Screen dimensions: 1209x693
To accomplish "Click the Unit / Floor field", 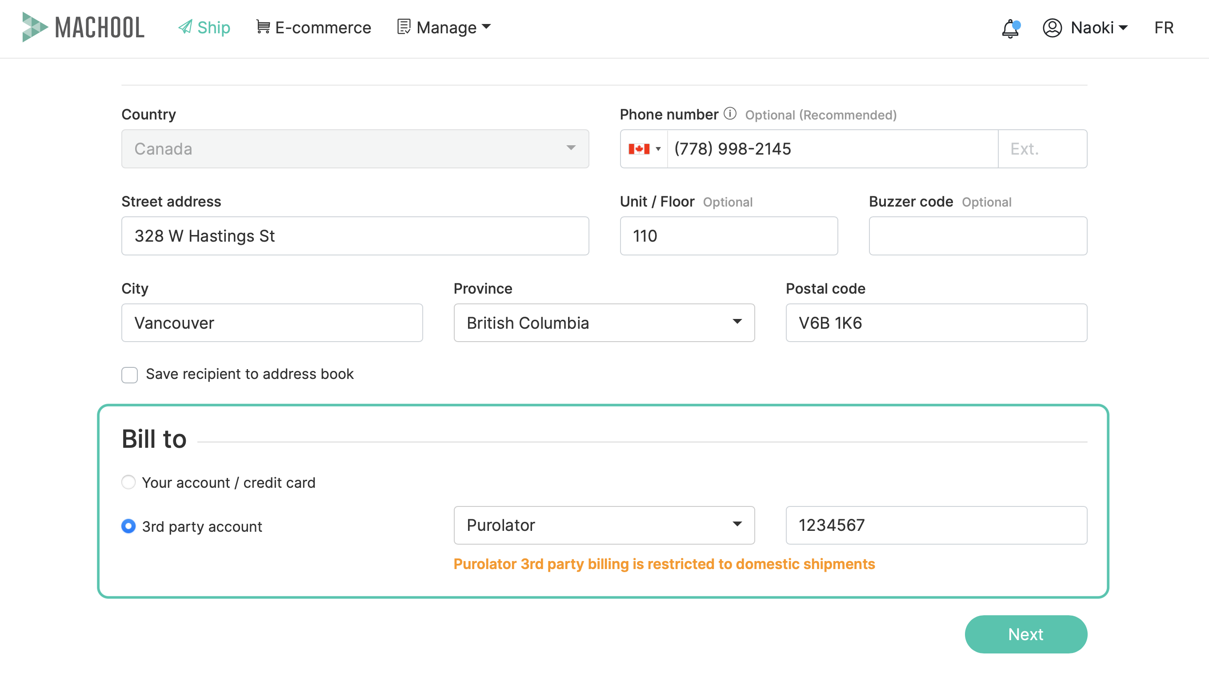I will tap(729, 236).
